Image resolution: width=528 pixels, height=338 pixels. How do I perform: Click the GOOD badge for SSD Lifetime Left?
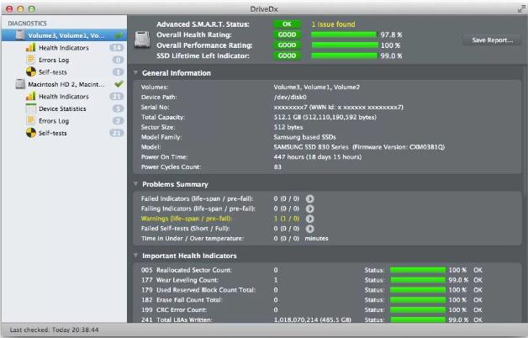click(287, 55)
